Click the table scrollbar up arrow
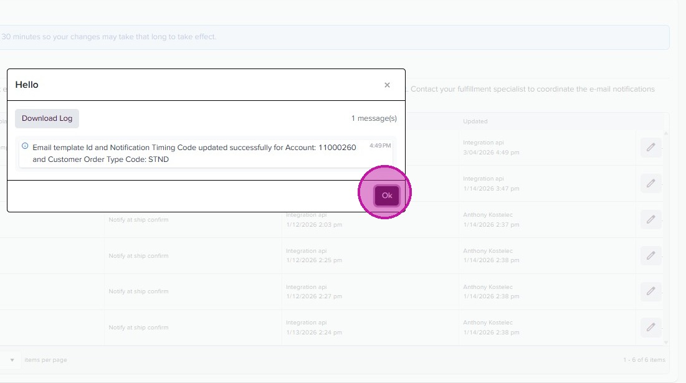The width and height of the screenshot is (686, 383). pos(665,133)
